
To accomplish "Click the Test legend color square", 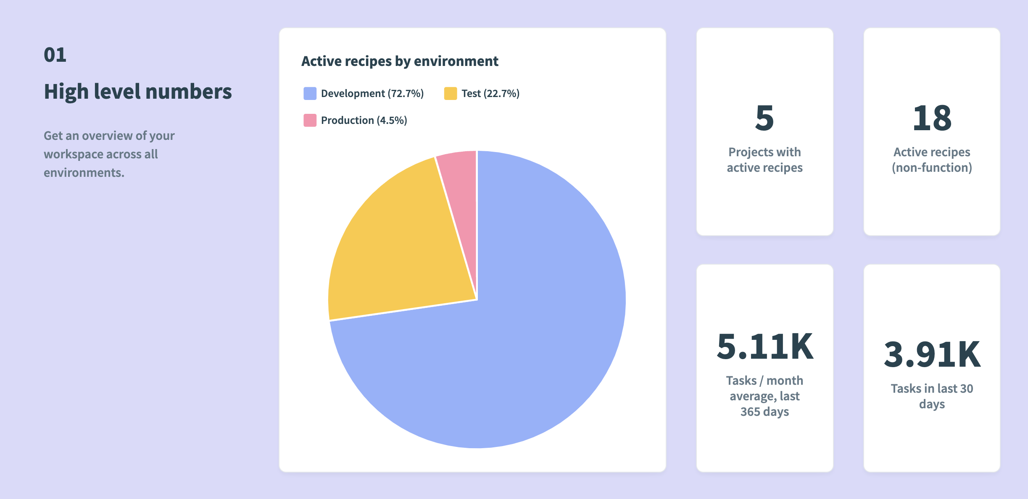I will click(x=450, y=93).
